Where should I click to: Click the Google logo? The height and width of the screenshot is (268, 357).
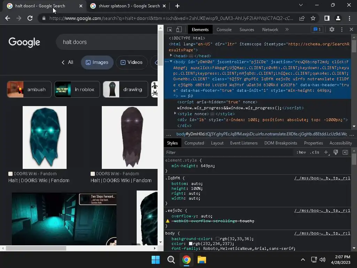click(x=24, y=42)
